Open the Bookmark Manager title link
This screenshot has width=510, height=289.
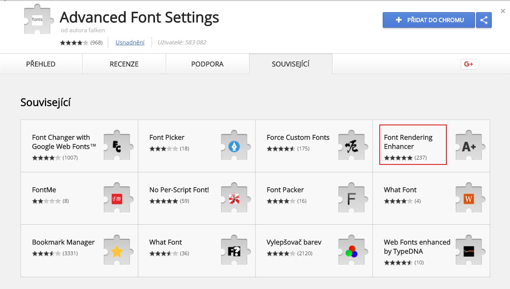[x=63, y=242]
